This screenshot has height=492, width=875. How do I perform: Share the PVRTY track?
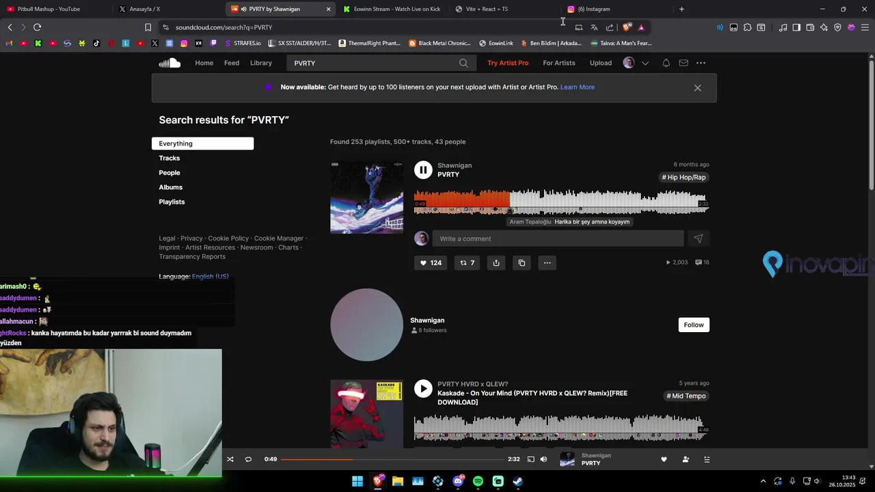pos(496,262)
